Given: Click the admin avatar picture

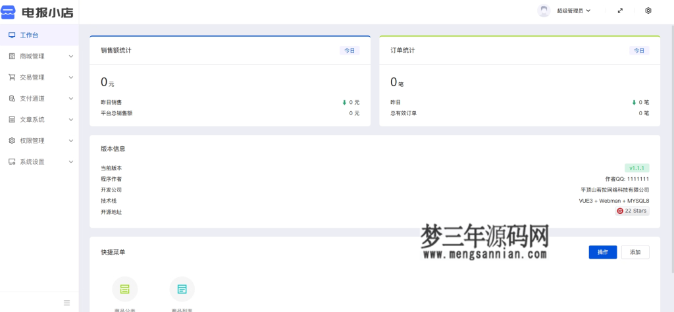Looking at the screenshot, I should (x=544, y=11).
